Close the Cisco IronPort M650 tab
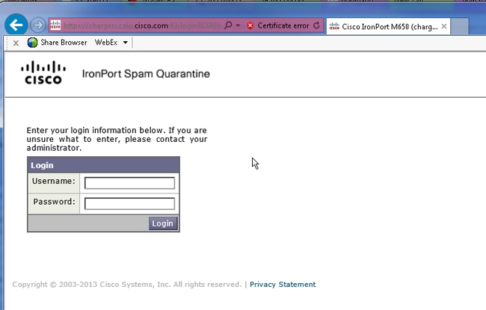 (x=444, y=26)
